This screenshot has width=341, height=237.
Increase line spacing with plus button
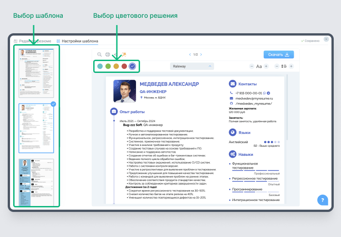tap(291, 66)
